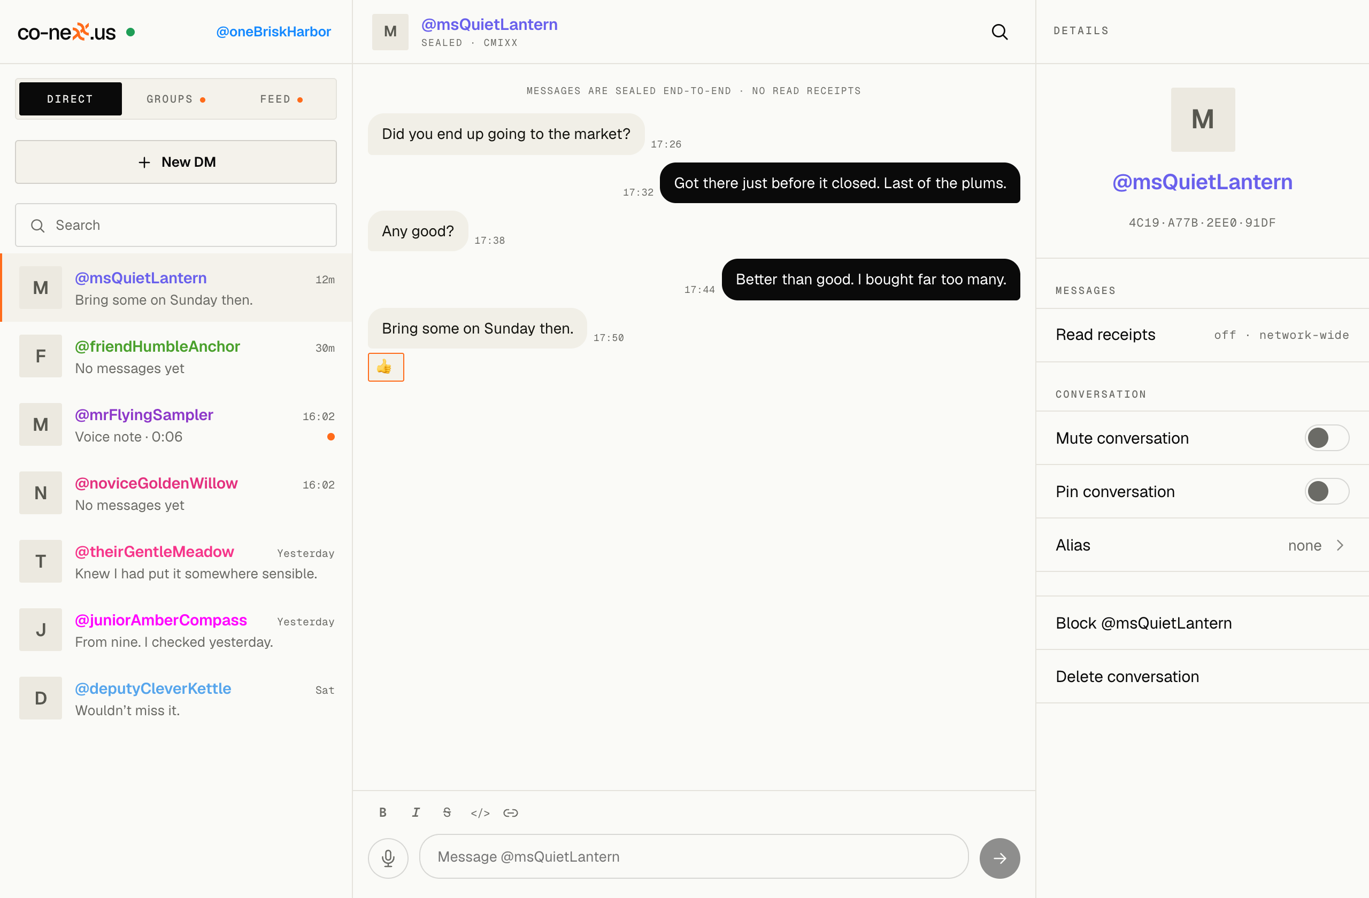Record a voice note with microphone

click(388, 858)
